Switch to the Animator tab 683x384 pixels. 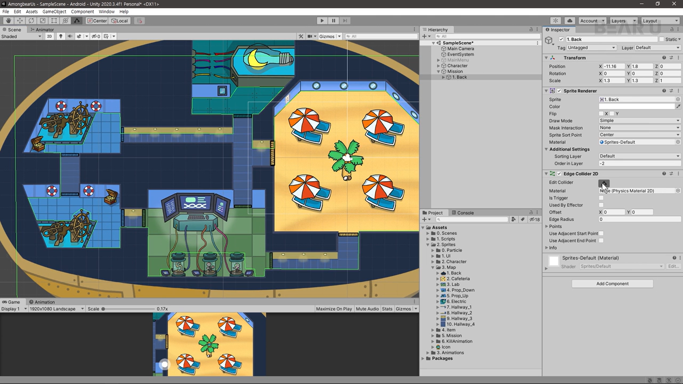(x=42, y=30)
